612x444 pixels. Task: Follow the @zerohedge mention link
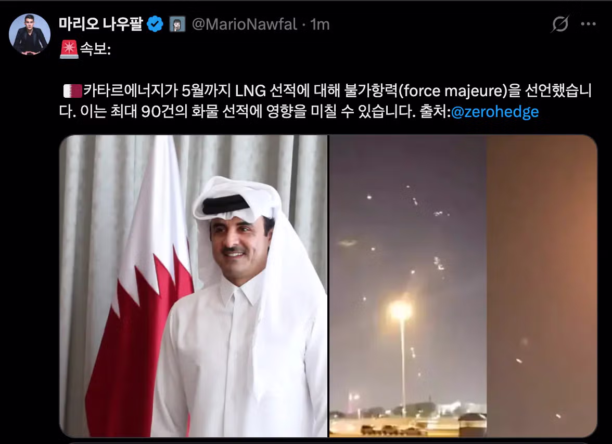[494, 112]
